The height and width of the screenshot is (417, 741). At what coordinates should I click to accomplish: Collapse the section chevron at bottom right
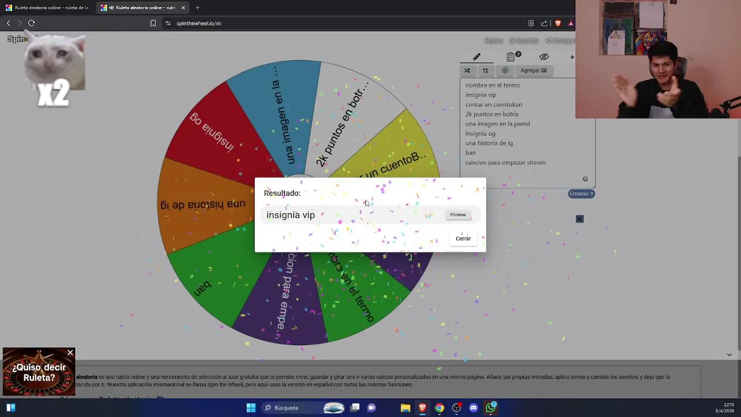729,354
